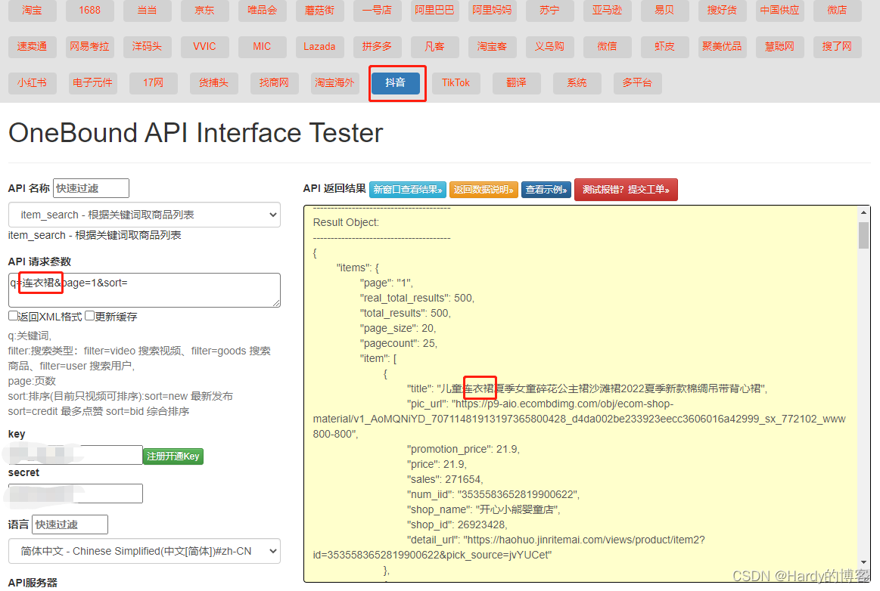Switch to the VVIC platform tab
The width and height of the screenshot is (880, 591).
coord(205,47)
